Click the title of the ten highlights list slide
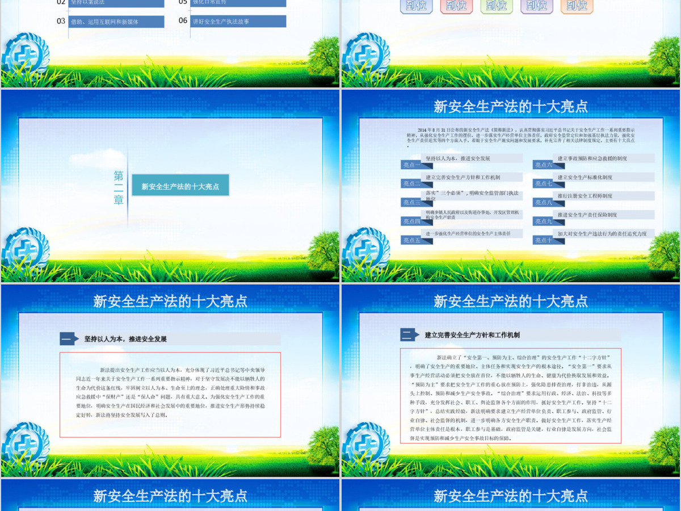Screen dimensions: 681x511 511,106
